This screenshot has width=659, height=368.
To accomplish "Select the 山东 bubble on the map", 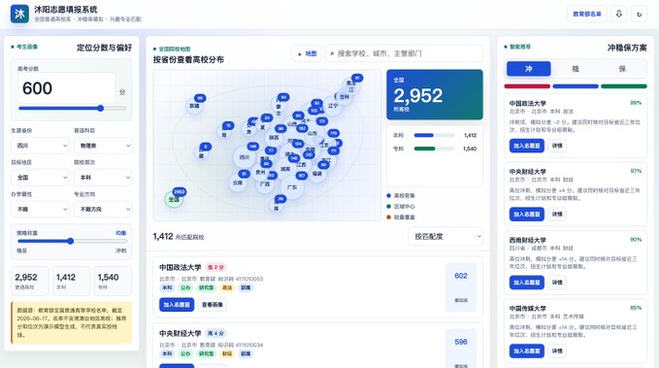I will tap(313, 133).
